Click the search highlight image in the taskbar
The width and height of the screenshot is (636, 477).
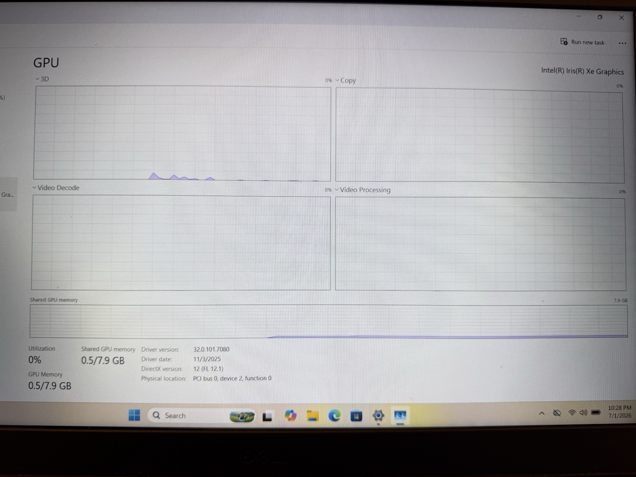(x=242, y=416)
